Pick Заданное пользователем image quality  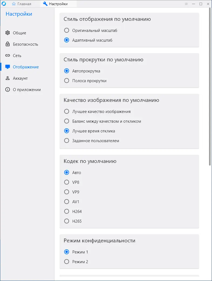[67, 141]
